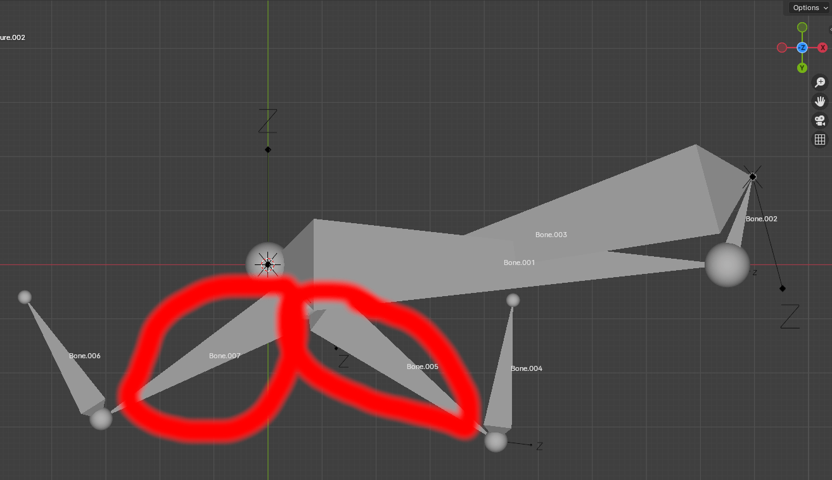Click the negative X circle on the navigation gizmo

point(782,47)
